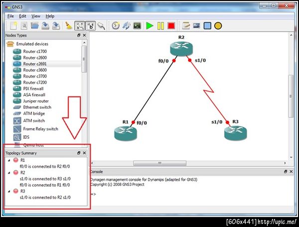The height and width of the screenshot is (227, 299).
Task: Select Router c1700 node type
Action: 35,51
